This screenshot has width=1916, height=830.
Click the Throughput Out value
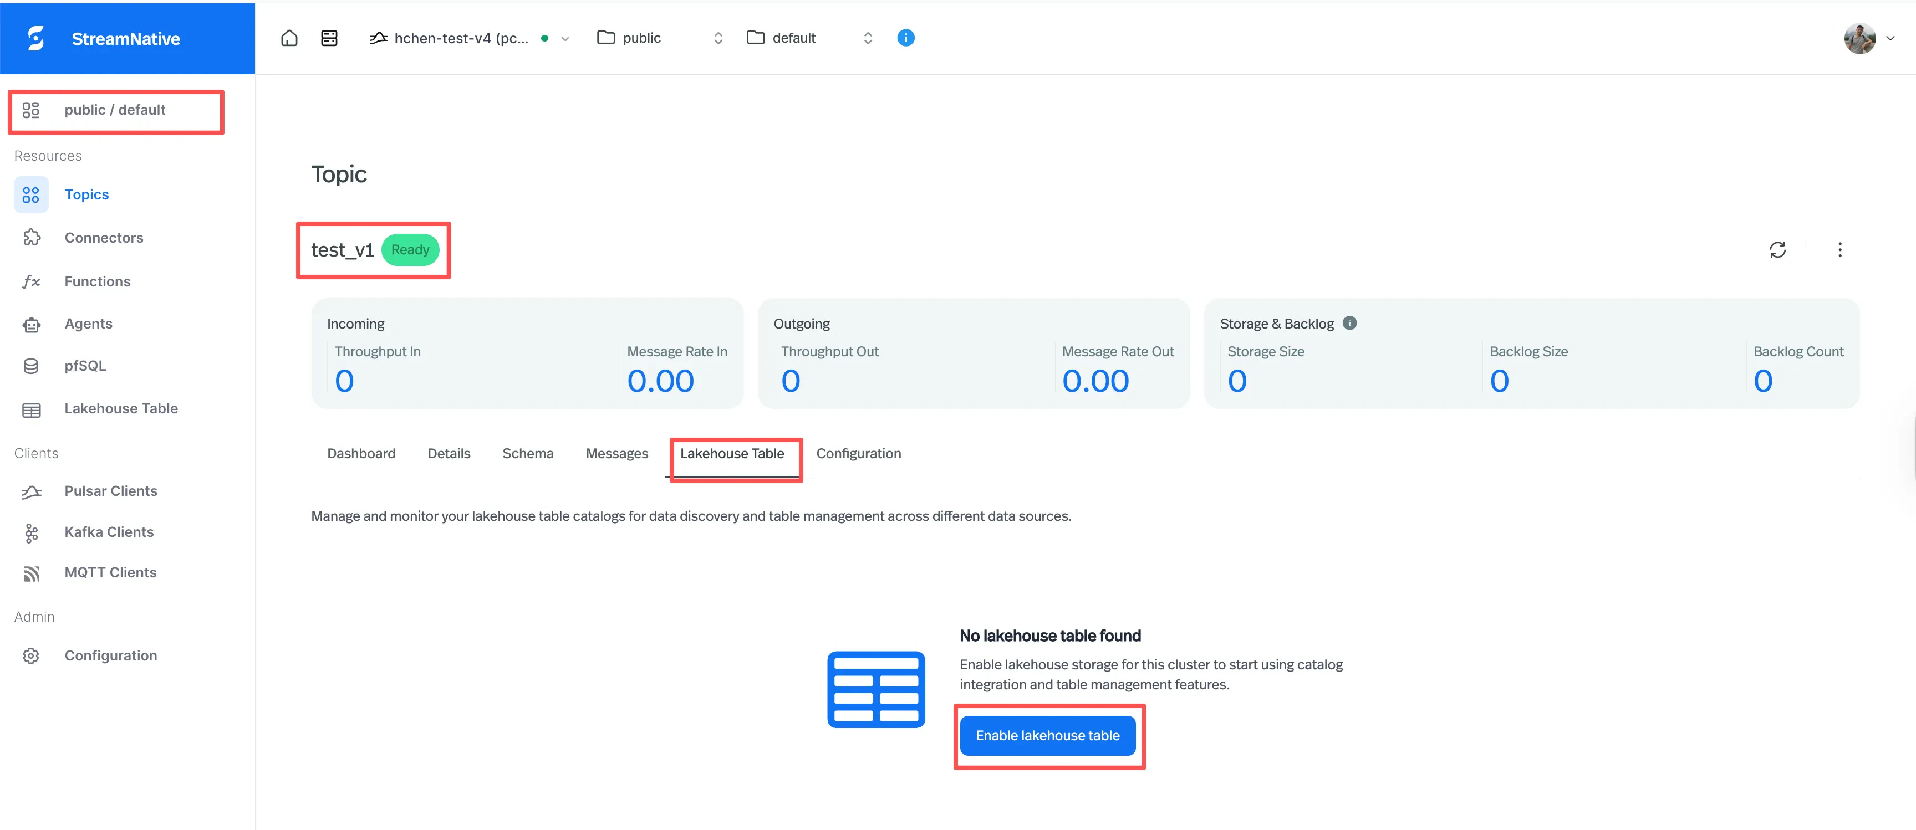click(x=791, y=381)
